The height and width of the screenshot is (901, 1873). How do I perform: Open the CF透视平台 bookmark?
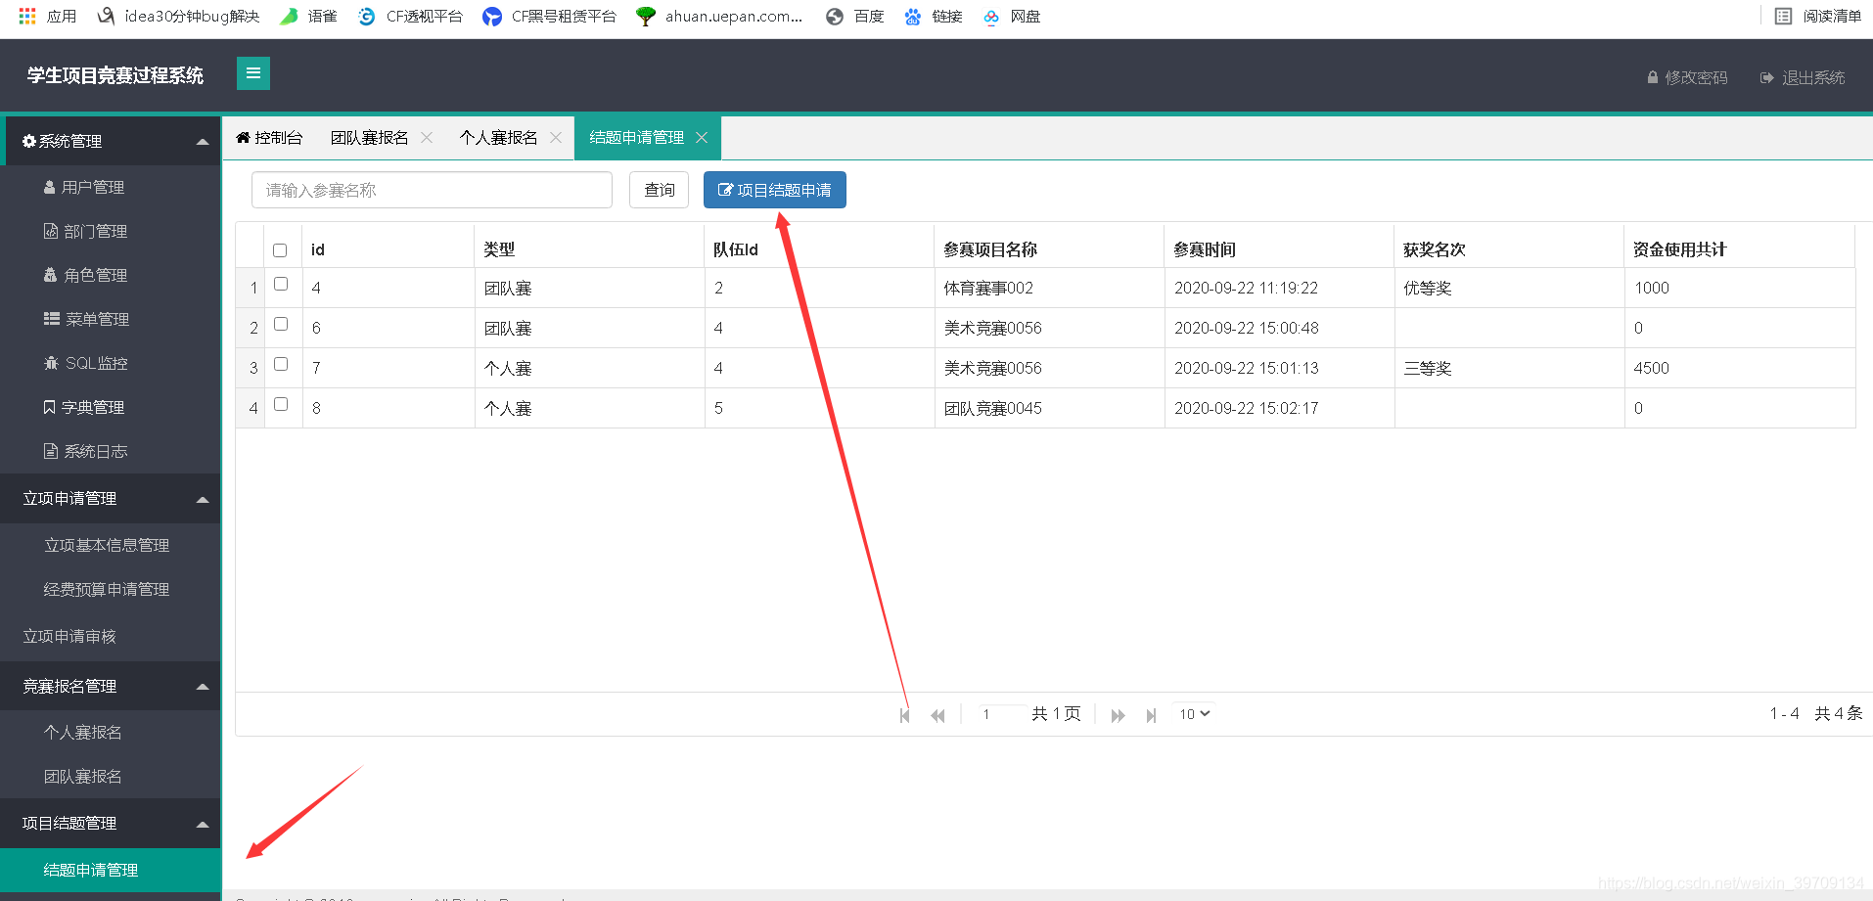point(410,17)
